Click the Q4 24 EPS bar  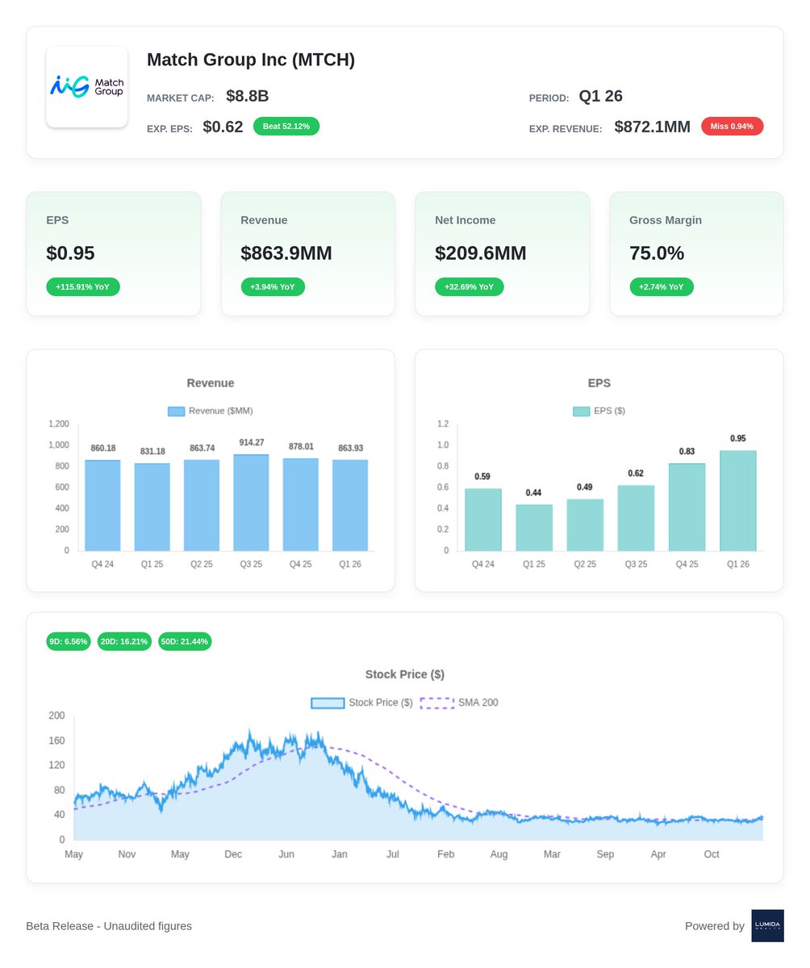[x=483, y=520]
